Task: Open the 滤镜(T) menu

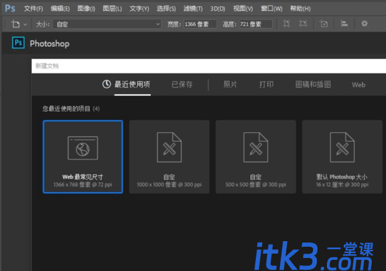Action: click(193, 9)
